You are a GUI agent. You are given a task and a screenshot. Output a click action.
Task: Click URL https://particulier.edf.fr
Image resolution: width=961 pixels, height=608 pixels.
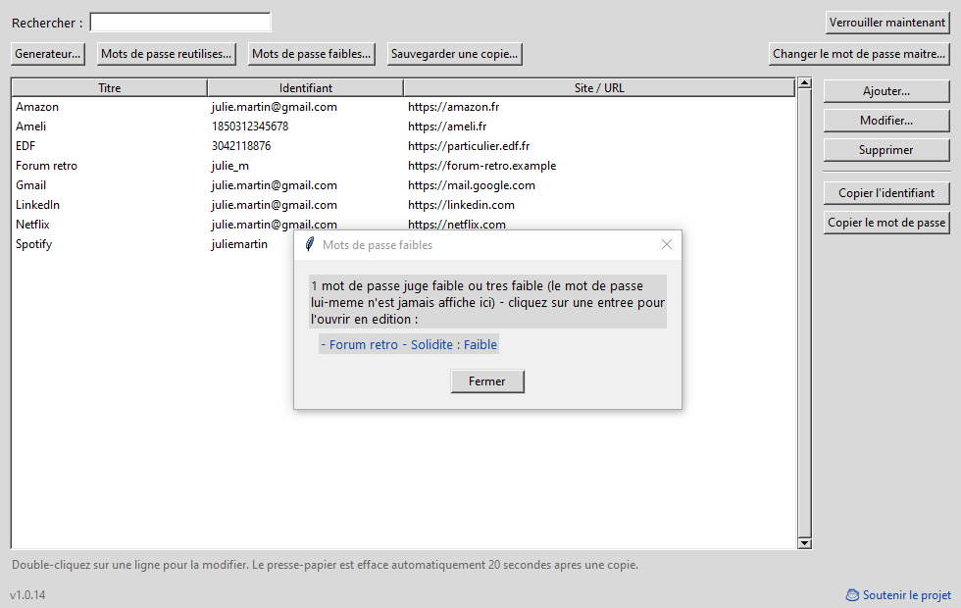(x=469, y=146)
